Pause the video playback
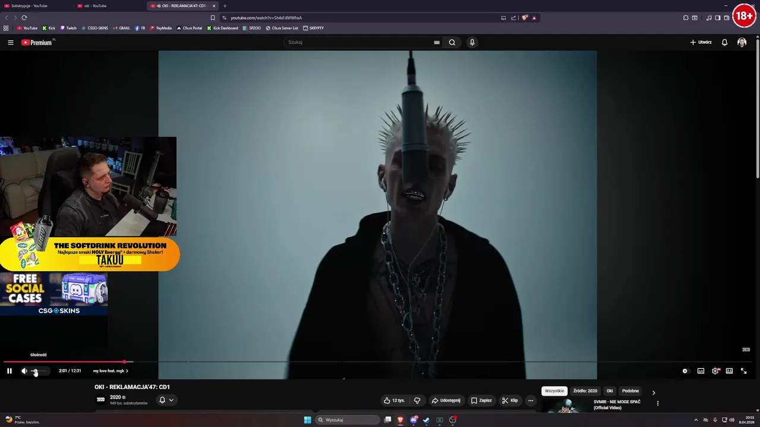This screenshot has width=760, height=427. (x=9, y=371)
